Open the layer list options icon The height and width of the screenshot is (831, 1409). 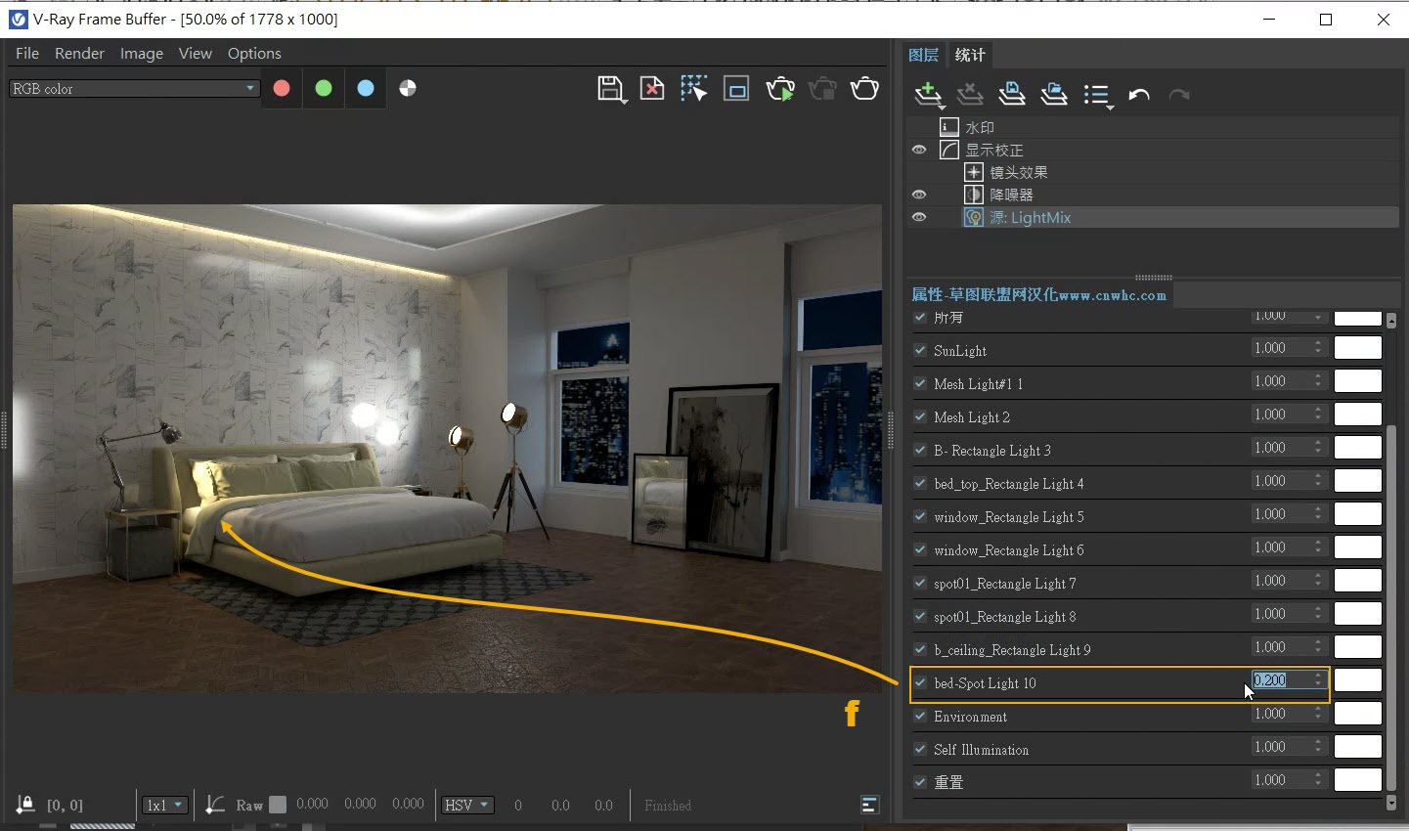coord(1098,96)
